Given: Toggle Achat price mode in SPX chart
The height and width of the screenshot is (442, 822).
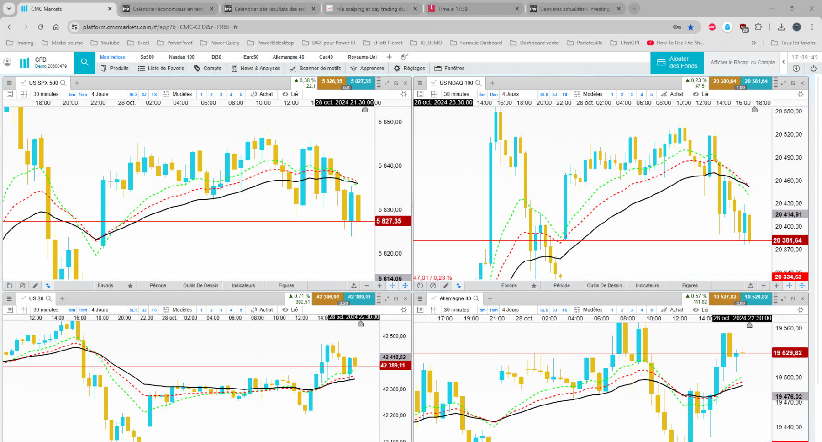Looking at the screenshot, I should tap(262, 94).
